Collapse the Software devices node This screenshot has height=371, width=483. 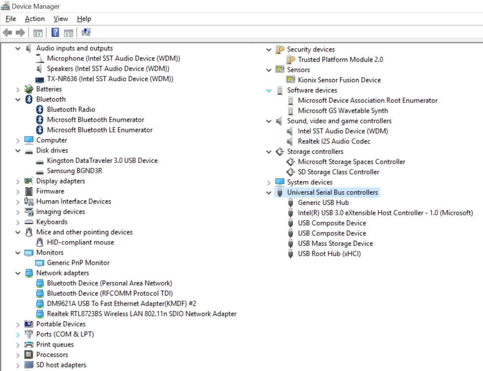(269, 90)
